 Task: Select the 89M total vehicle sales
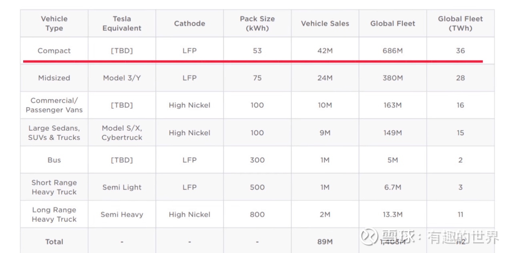pyautogui.click(x=325, y=242)
